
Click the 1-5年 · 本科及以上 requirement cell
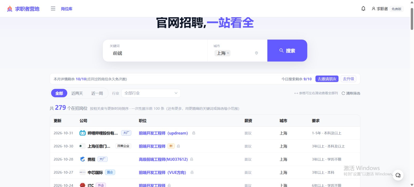(327, 133)
